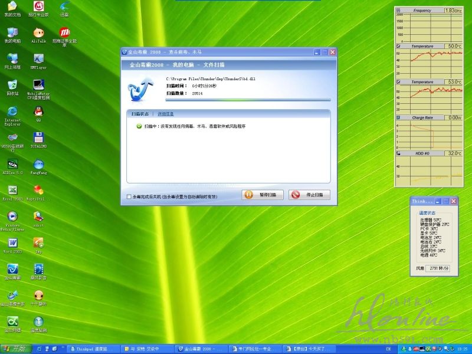Switch to the 详细信息 details tab
Viewport: 472px width, 354px height.
[x=166, y=114]
